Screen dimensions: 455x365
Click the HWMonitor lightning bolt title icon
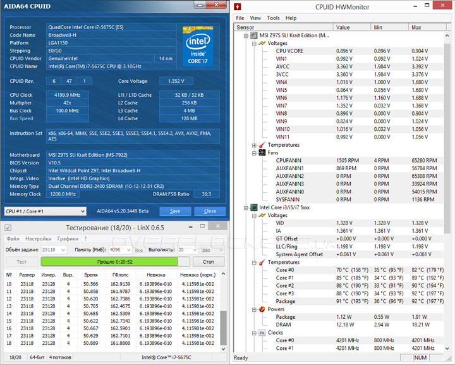pos(238,7)
